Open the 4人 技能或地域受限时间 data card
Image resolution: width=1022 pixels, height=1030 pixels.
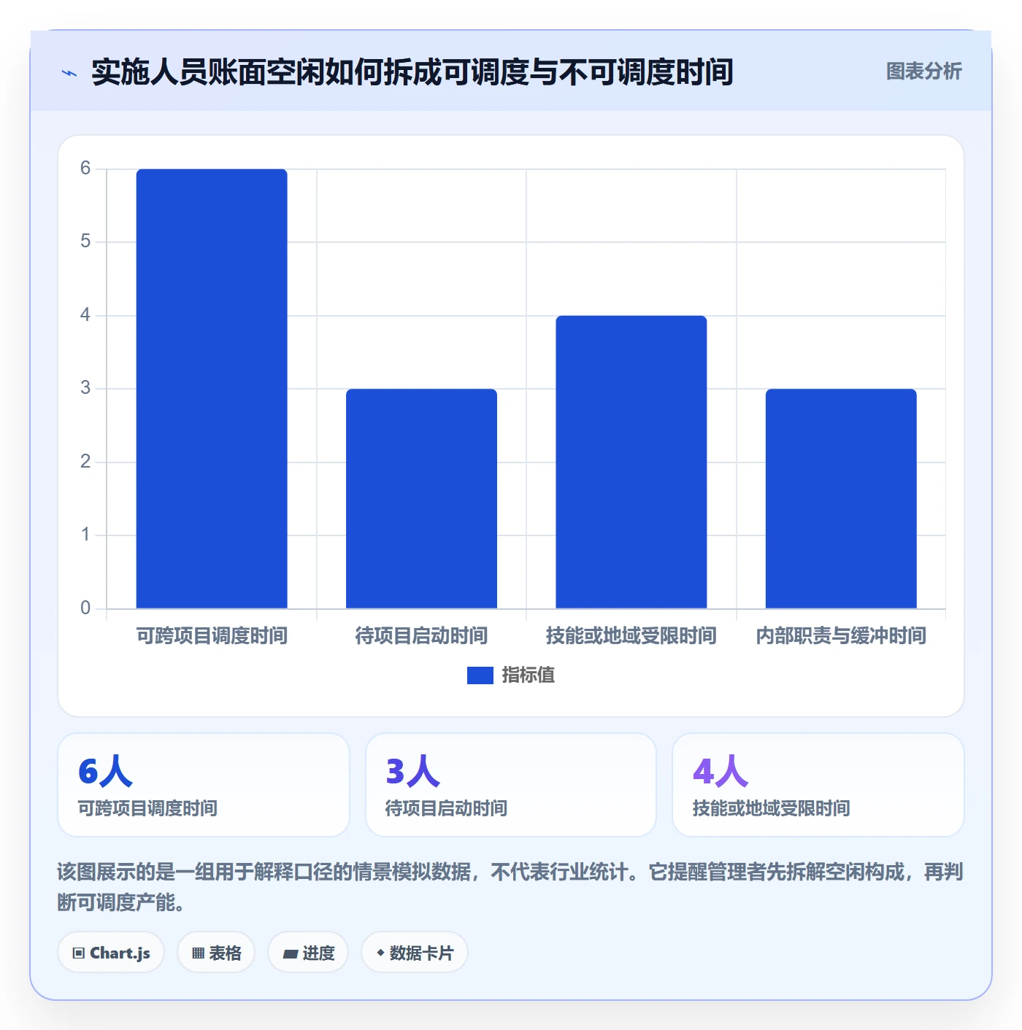pos(818,785)
